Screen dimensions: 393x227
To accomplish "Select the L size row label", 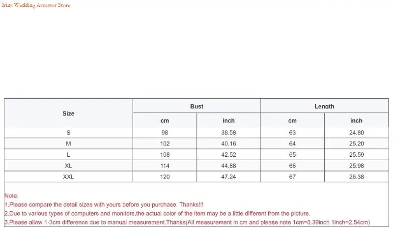I will [68, 155].
